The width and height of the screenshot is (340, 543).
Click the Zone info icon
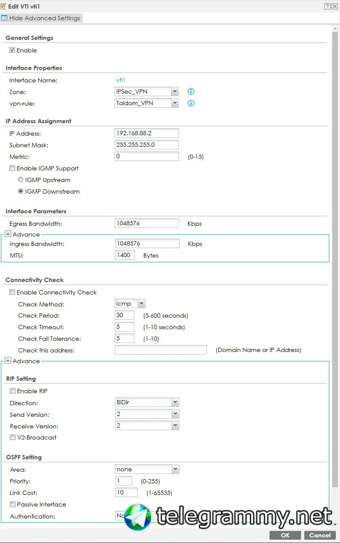(191, 92)
